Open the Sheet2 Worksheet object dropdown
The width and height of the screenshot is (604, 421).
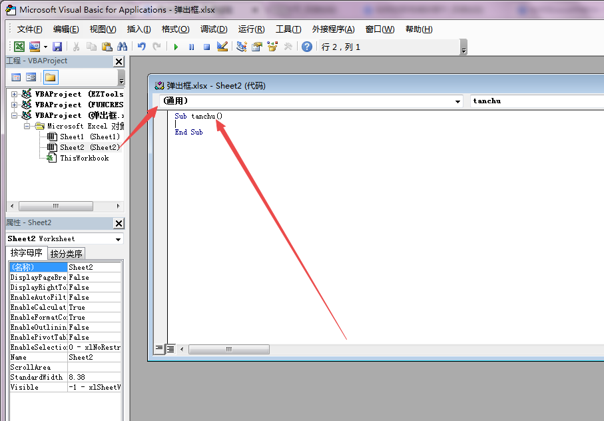118,239
